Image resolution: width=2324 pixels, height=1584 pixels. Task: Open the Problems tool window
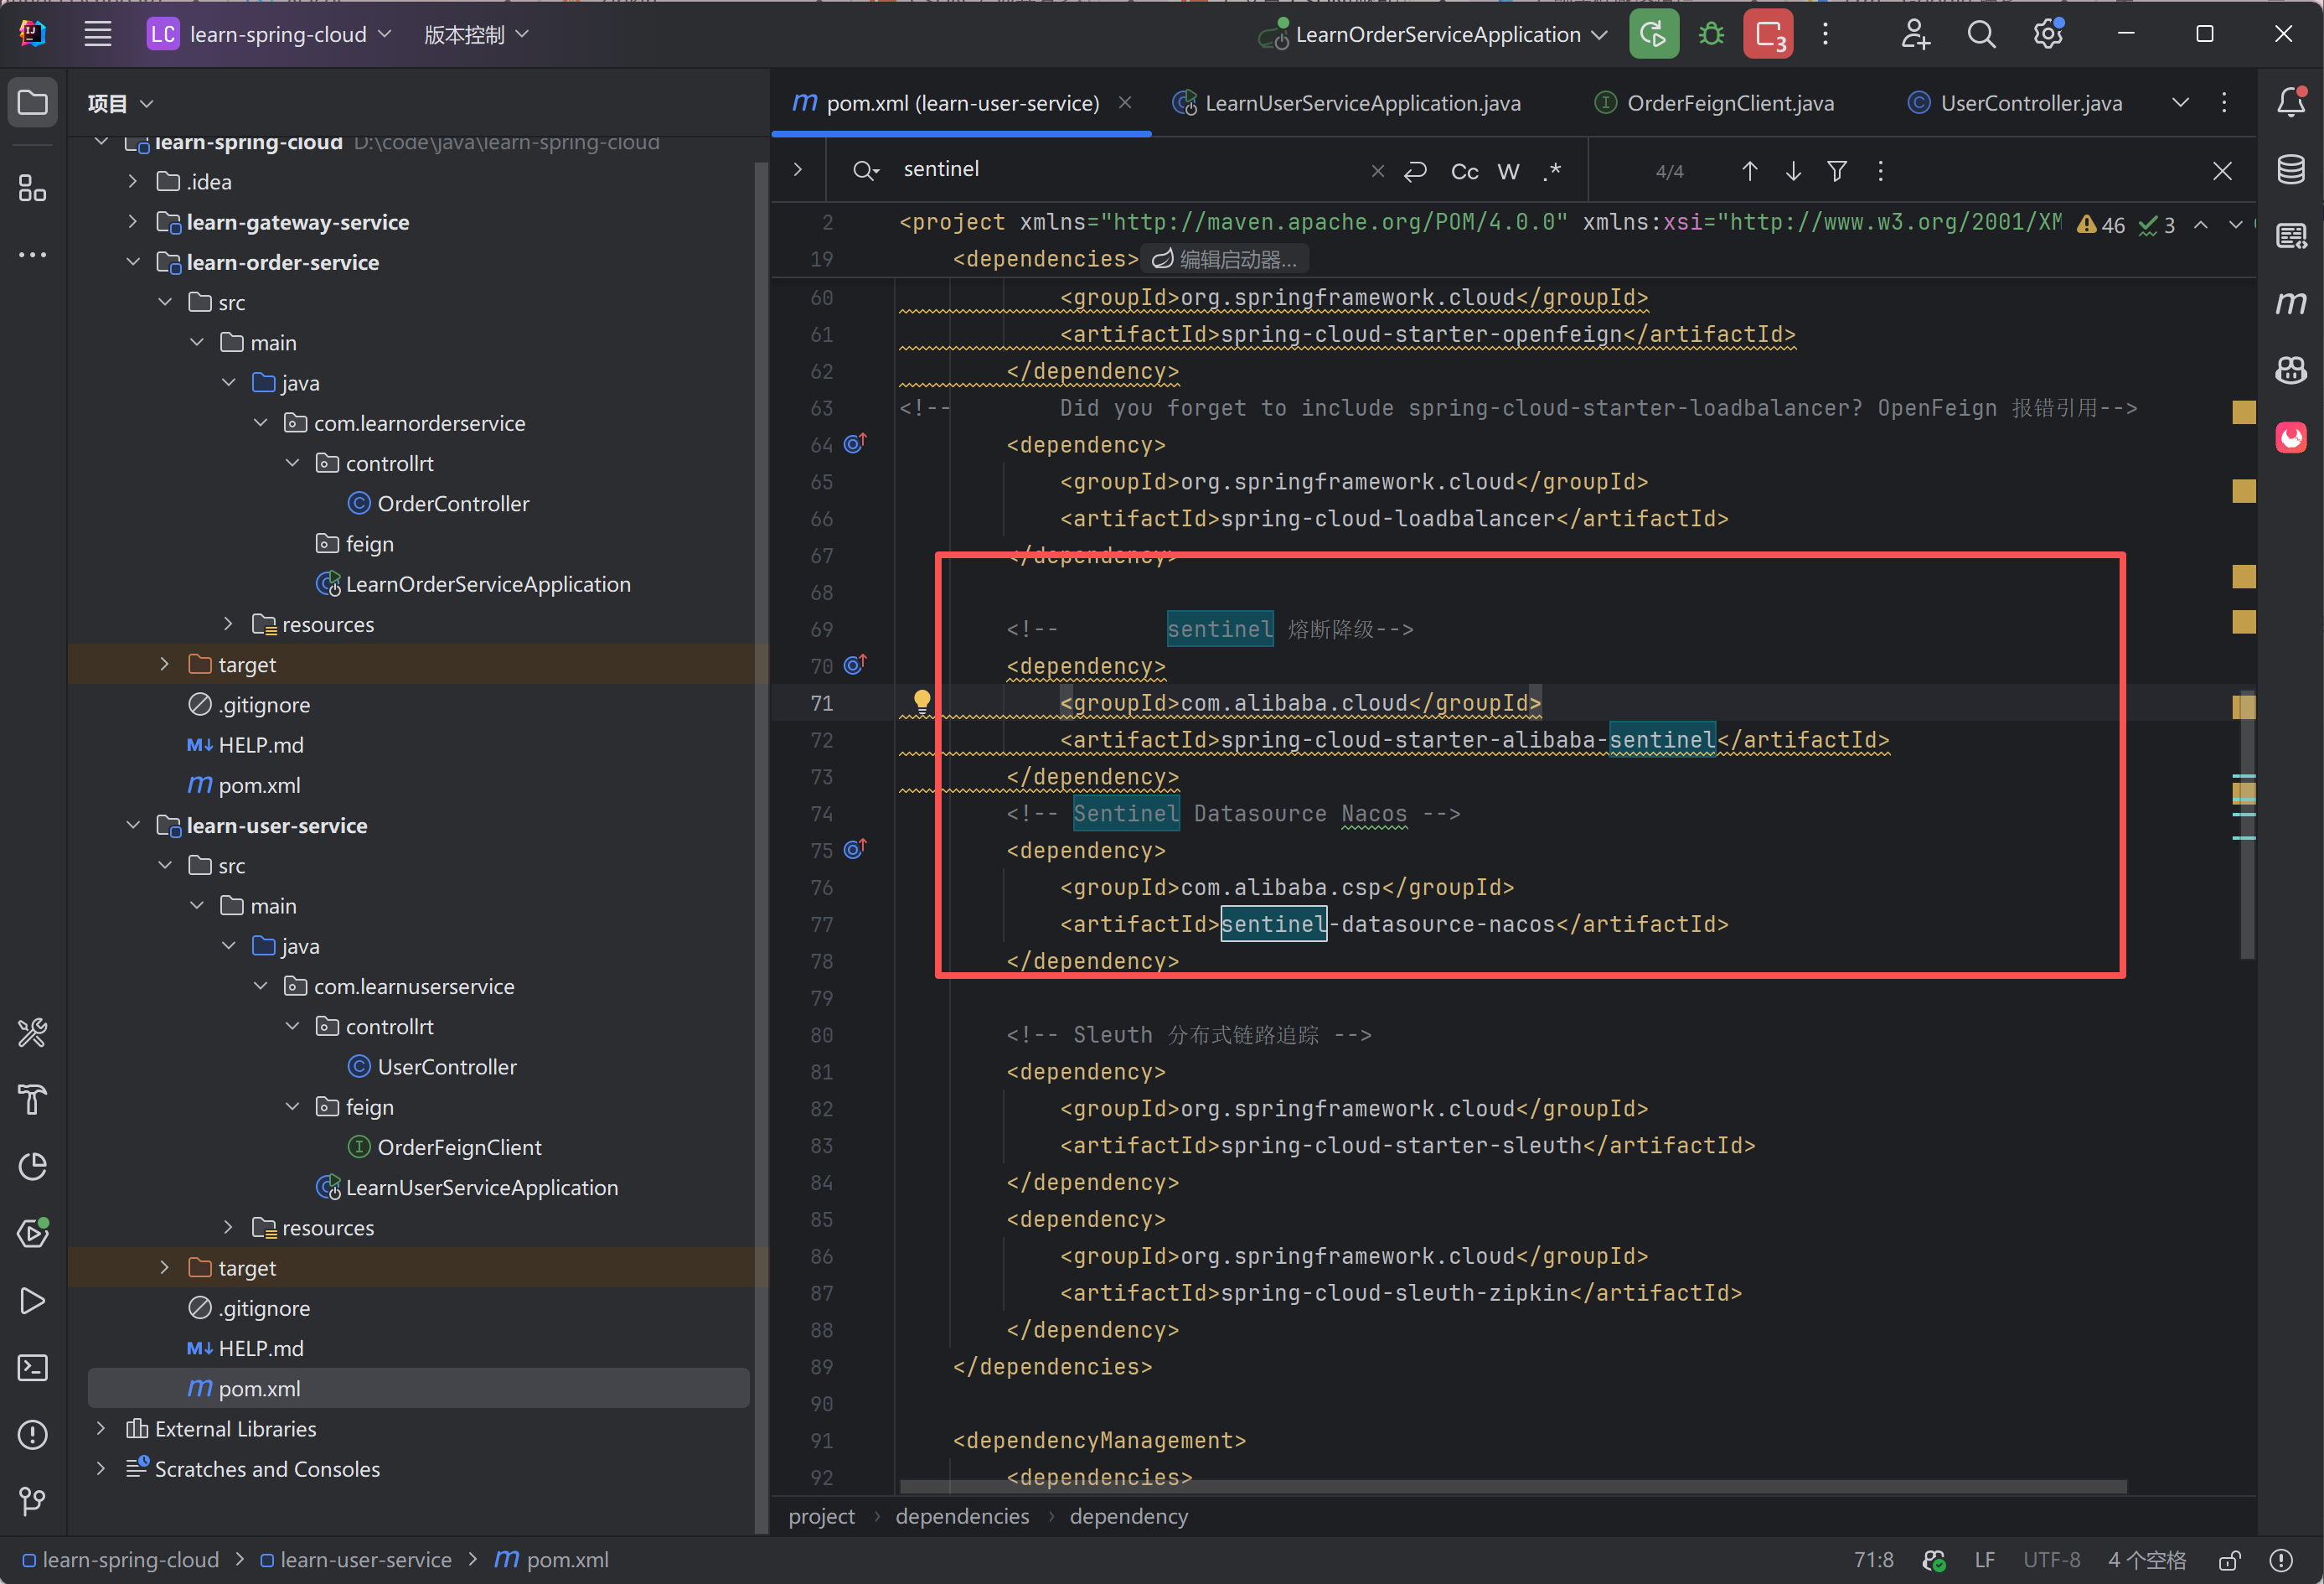[x=33, y=1434]
